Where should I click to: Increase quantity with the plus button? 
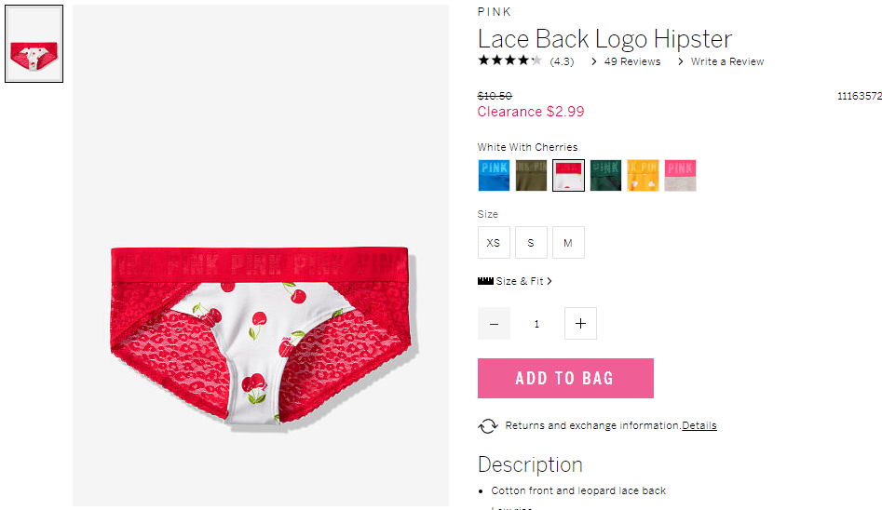pyautogui.click(x=580, y=323)
